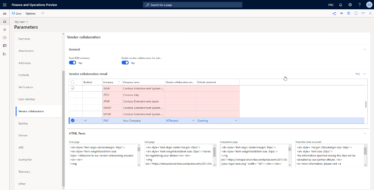Open Workspaces icon in left rail

pyautogui.click(x=4, y=46)
